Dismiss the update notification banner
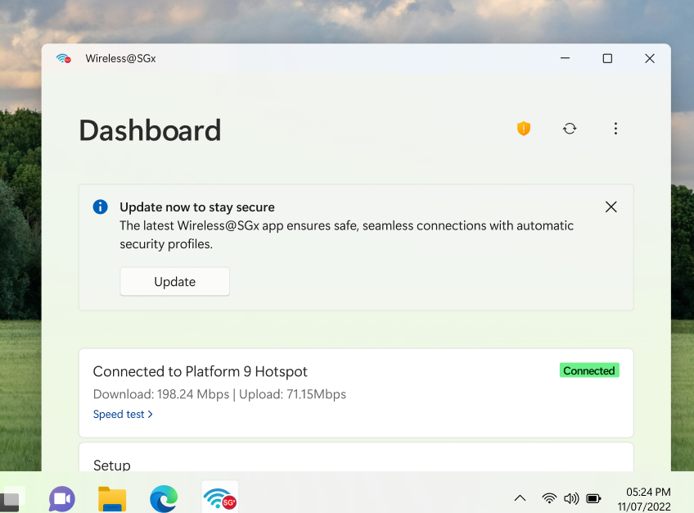This screenshot has width=694, height=513. pyautogui.click(x=611, y=207)
